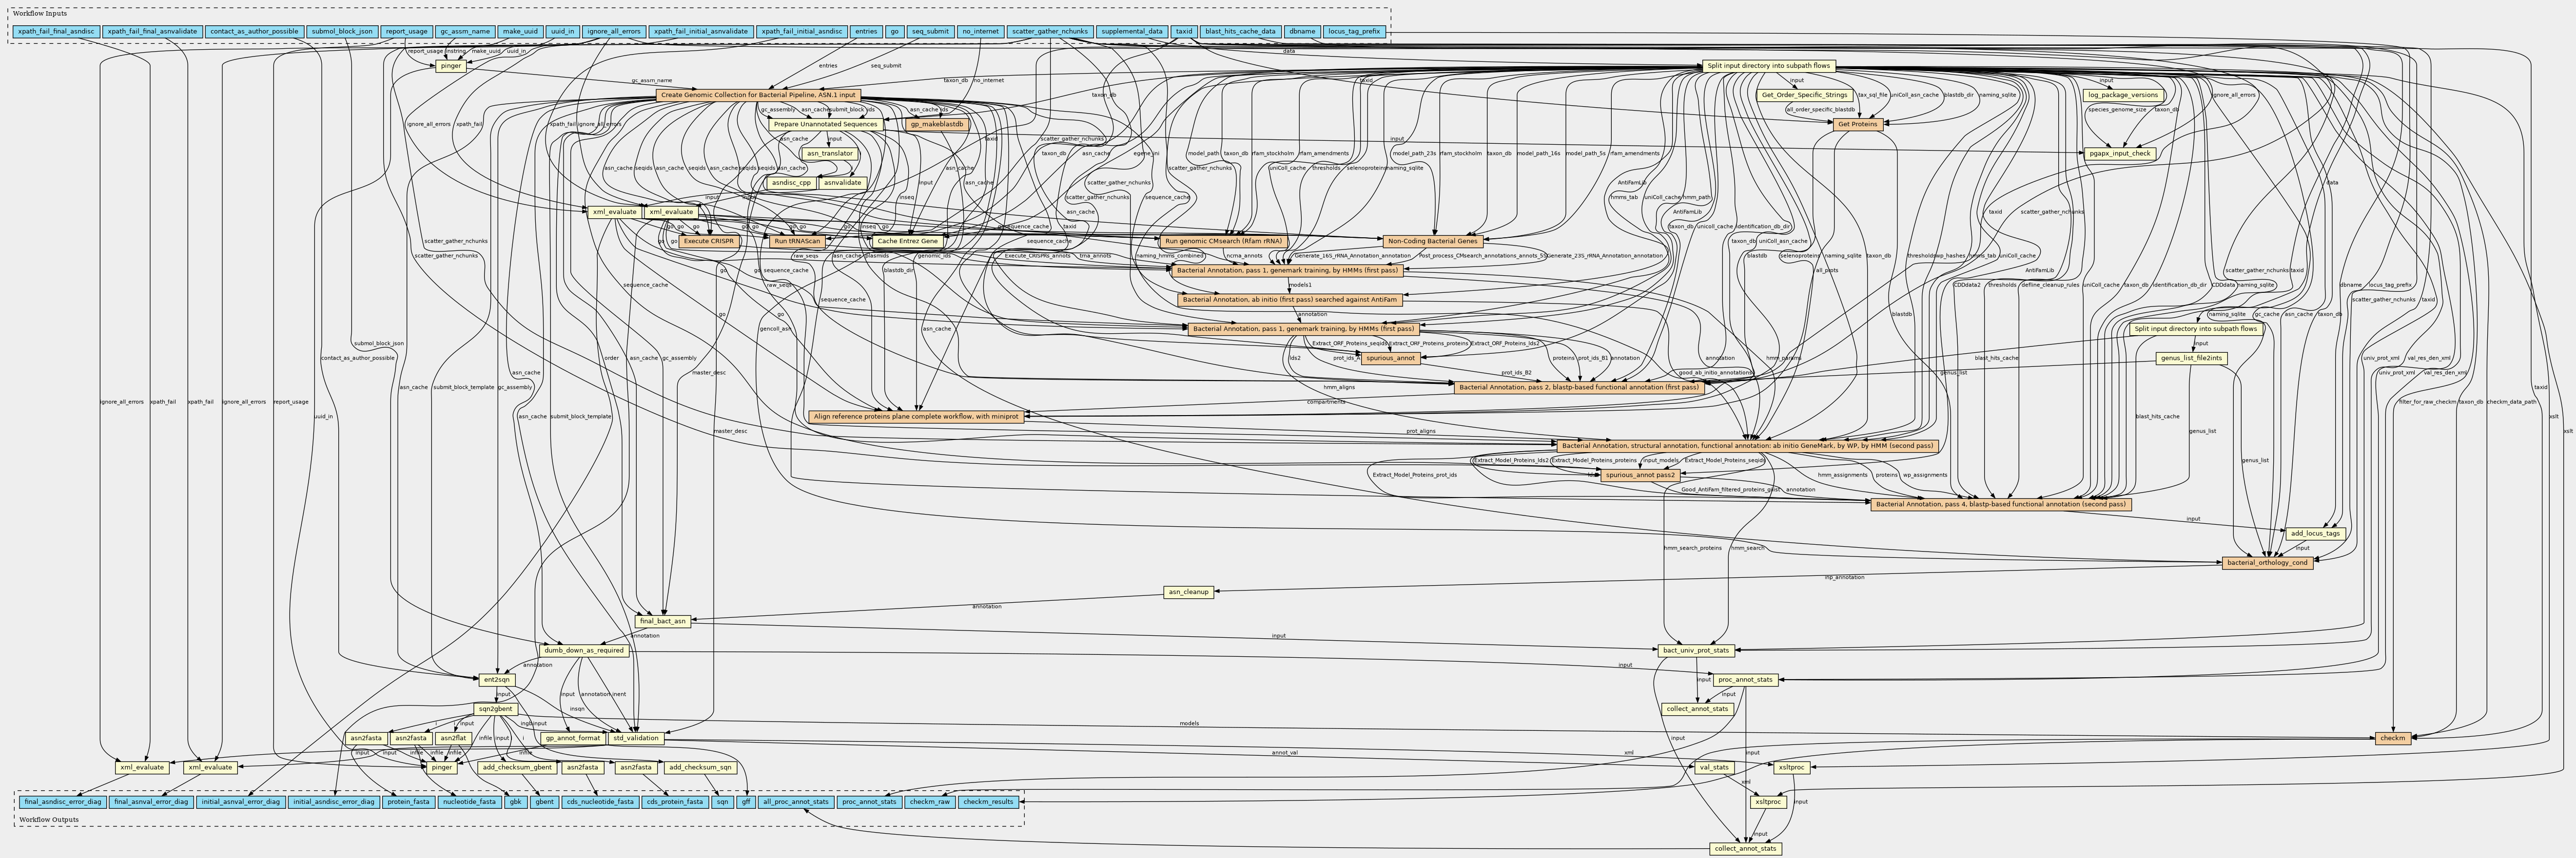2576x858 pixels.
Task: Select the asn_cleanup step node
Action: pyautogui.click(x=1189, y=592)
